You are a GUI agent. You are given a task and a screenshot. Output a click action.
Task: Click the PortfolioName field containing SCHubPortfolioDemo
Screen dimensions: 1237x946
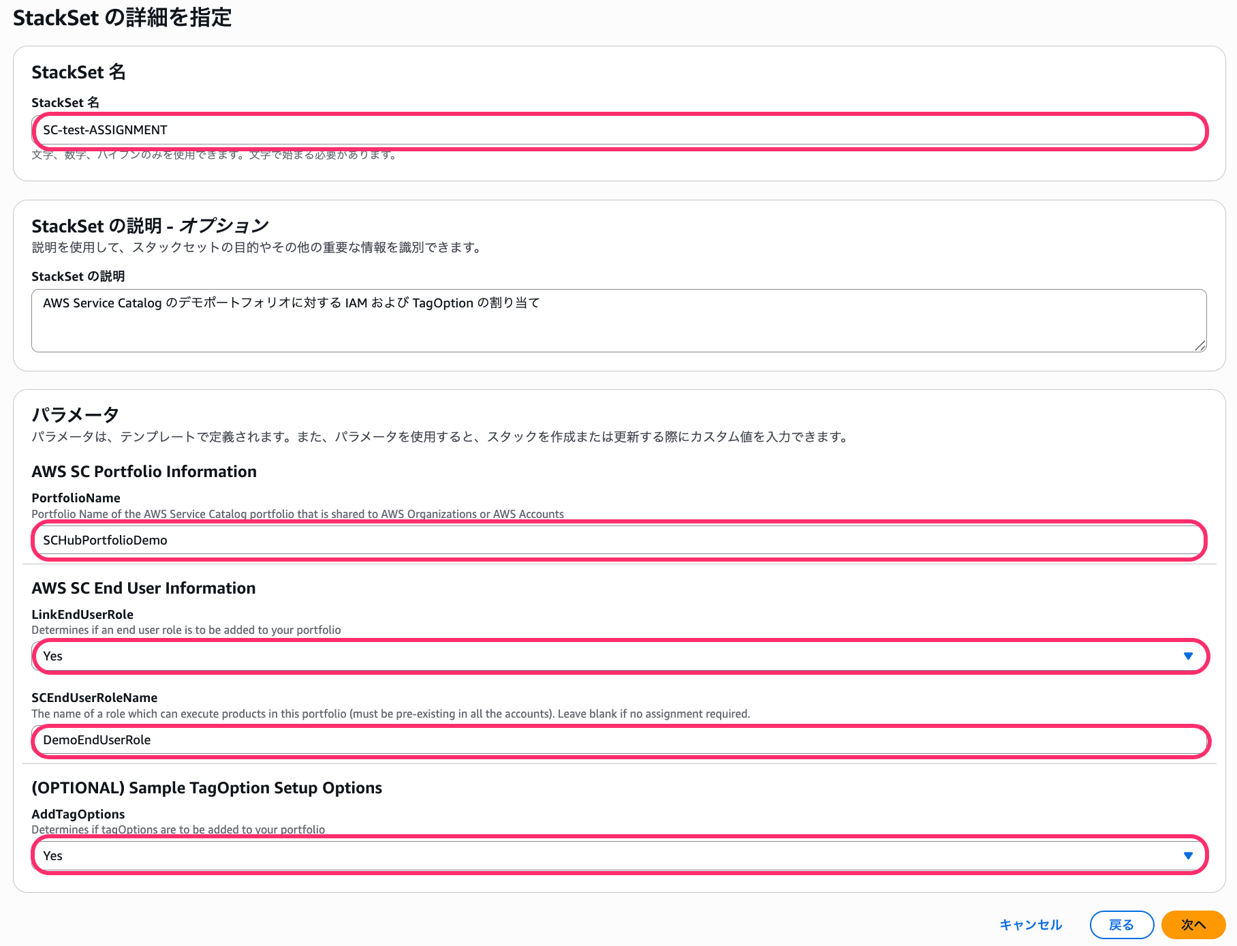pos(618,540)
